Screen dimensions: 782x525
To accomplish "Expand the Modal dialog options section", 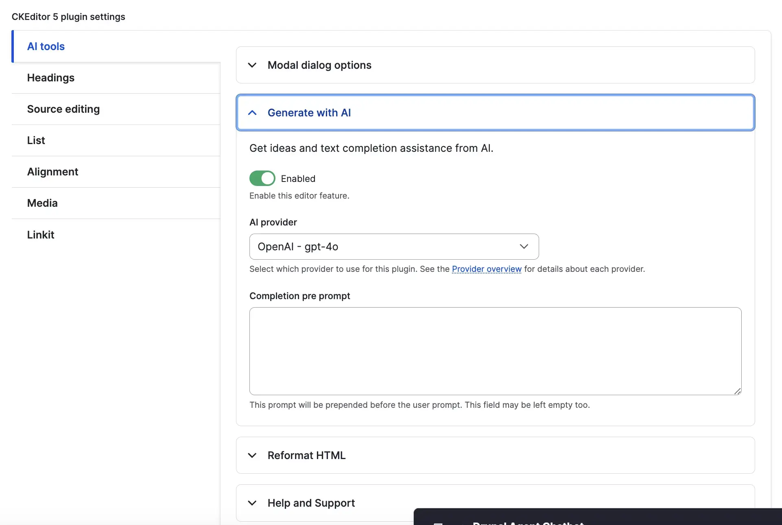I will (319, 65).
